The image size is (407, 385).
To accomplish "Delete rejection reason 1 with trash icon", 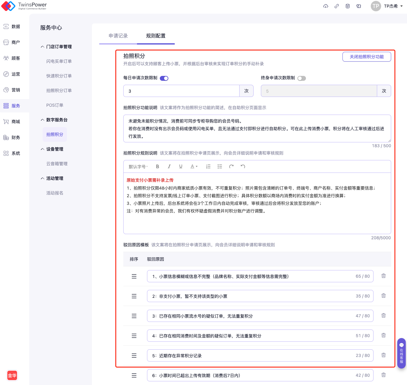I will tap(384, 276).
